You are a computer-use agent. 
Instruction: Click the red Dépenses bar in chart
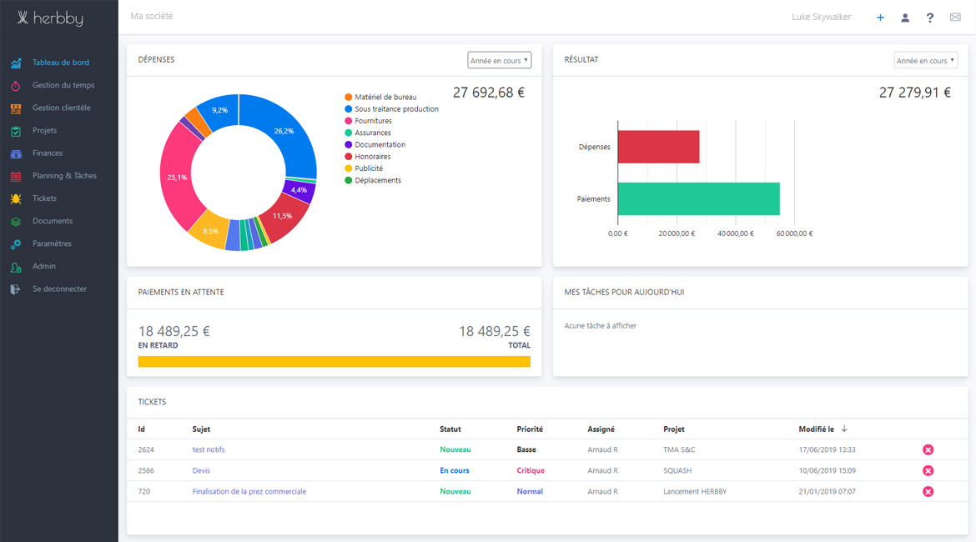658,147
